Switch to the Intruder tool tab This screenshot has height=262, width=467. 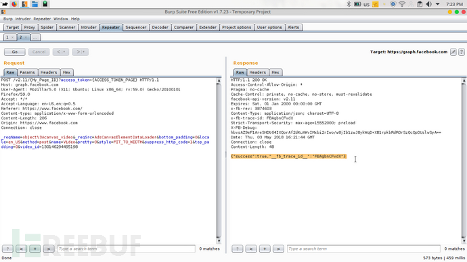click(x=89, y=27)
